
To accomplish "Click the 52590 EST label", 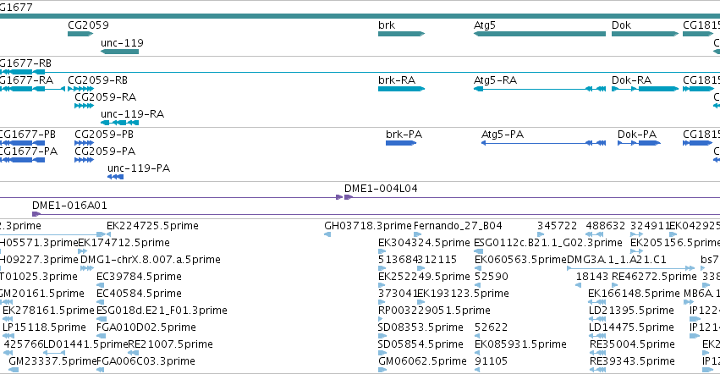I will (492, 277).
